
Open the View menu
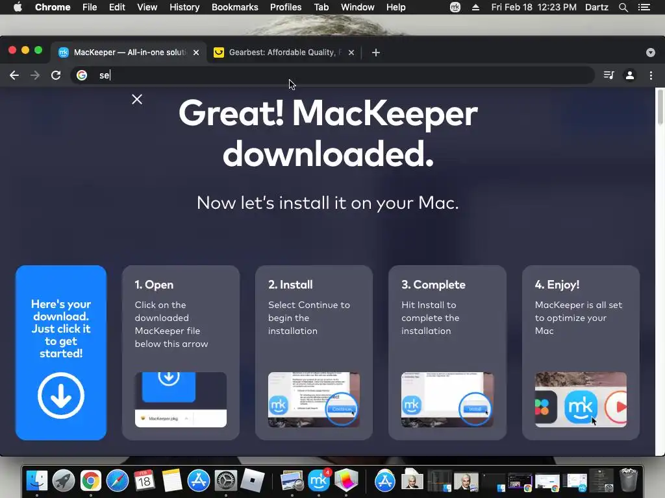coord(147,7)
